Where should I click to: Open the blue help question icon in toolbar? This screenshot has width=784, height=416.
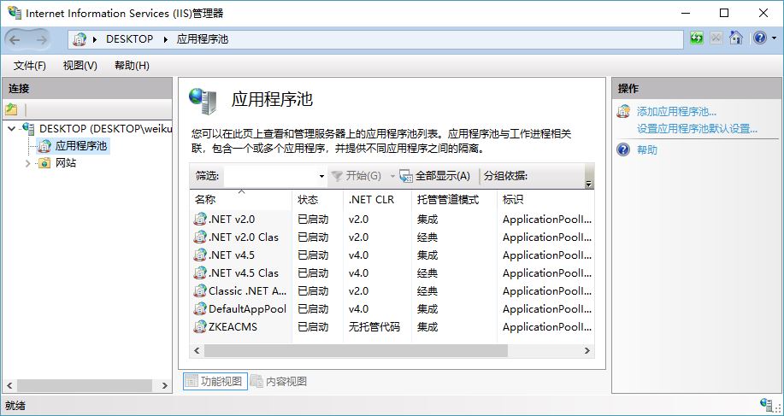[759, 38]
